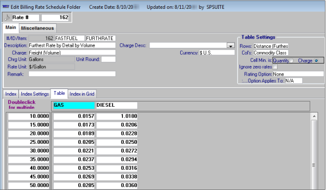Screen dimensions: 326x190
Task: Click the Chrg Unit Gallons field
Action: pyautogui.click(x=52, y=59)
